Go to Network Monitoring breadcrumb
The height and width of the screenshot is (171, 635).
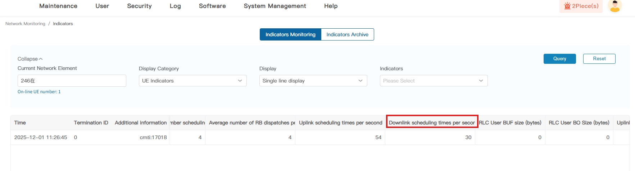pos(25,24)
